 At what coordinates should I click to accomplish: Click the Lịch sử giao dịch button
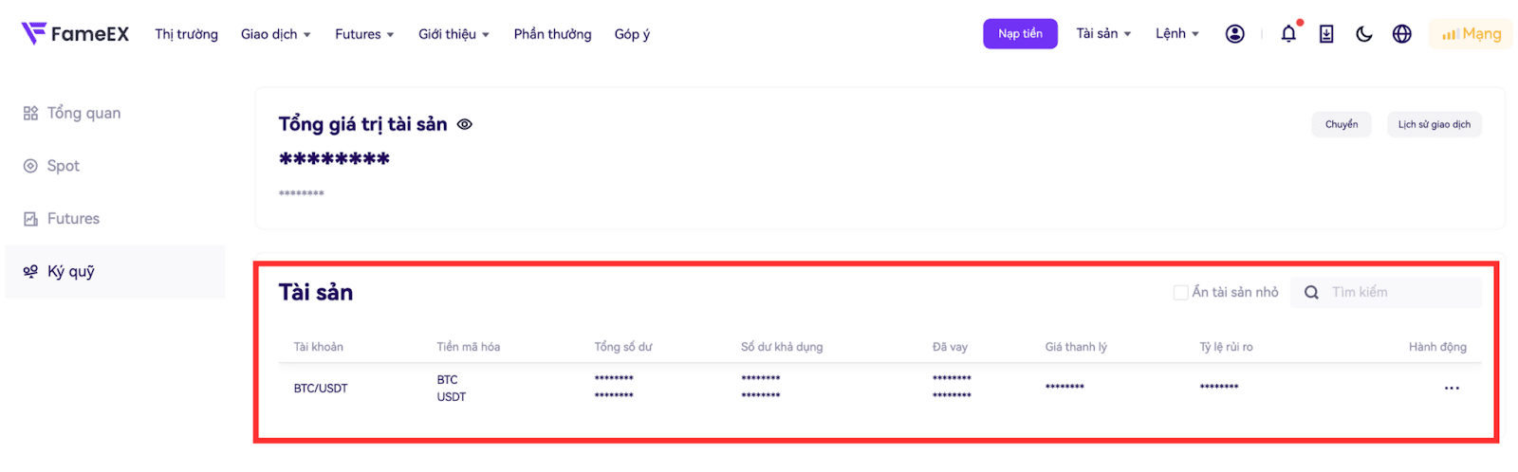[1434, 124]
